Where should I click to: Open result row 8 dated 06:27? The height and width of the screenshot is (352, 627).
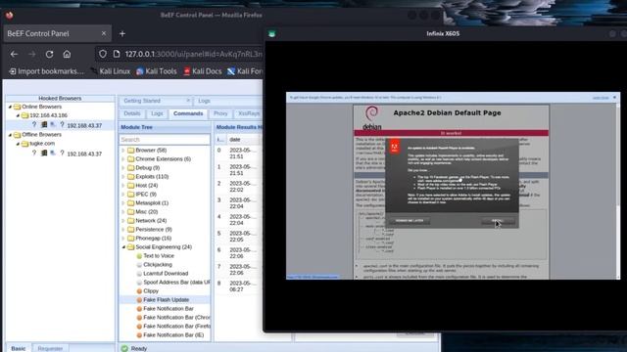(238, 286)
